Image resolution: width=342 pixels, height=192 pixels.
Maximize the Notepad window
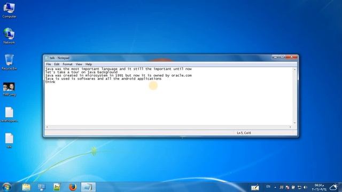pyautogui.click(x=282, y=57)
